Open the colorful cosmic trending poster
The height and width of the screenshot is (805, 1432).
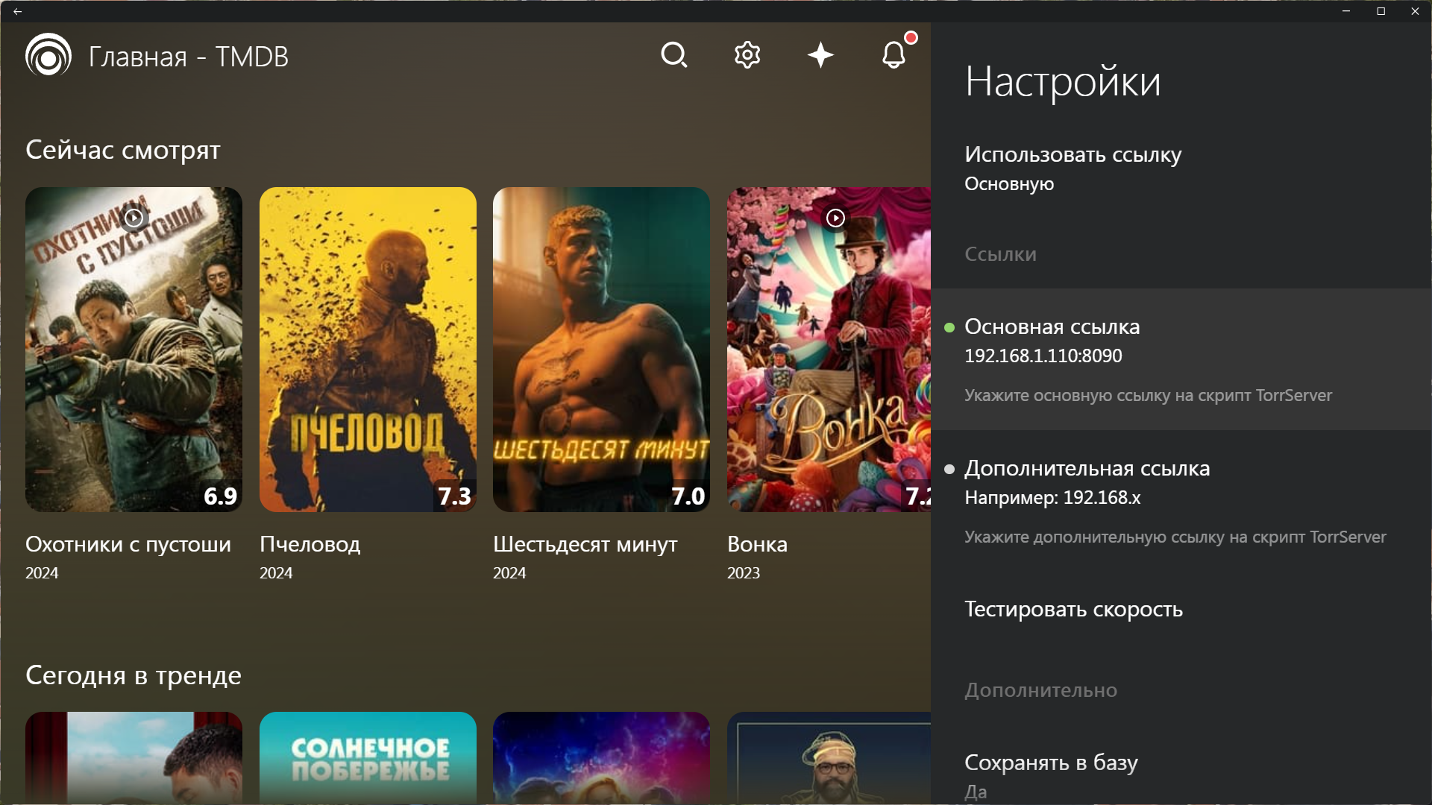[601, 758]
